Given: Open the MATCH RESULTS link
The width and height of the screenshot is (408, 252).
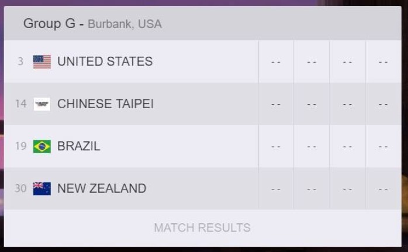Looking at the screenshot, I should (202, 227).
